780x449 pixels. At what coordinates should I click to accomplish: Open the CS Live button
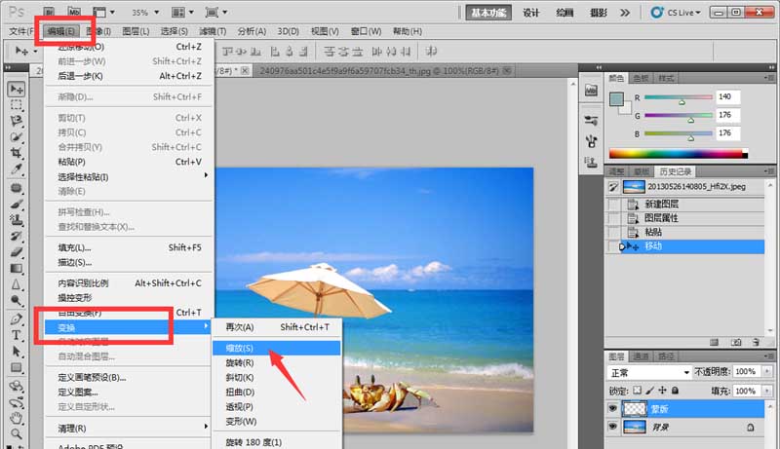click(x=676, y=13)
